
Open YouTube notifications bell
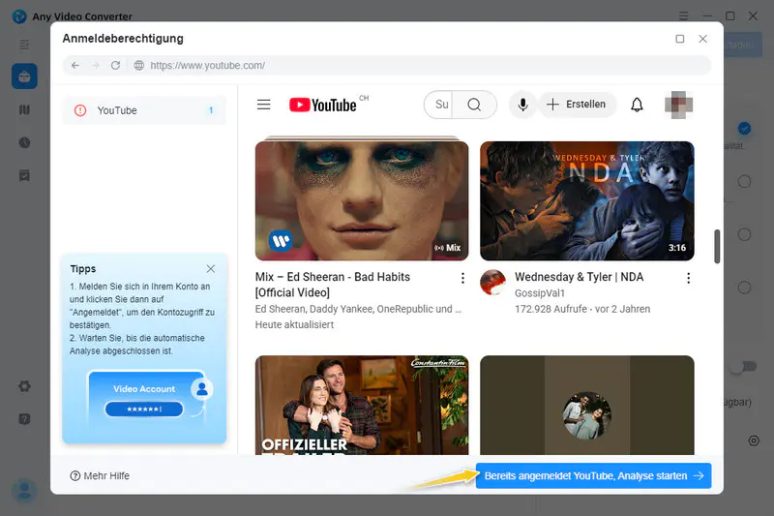637,105
